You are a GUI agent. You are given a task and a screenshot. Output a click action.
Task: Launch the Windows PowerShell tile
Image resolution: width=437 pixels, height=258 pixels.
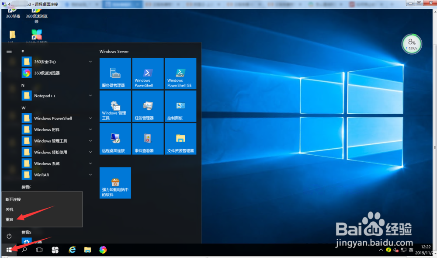pos(148,73)
